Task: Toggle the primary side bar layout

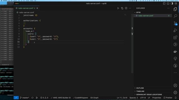Action: tap(164, 4)
